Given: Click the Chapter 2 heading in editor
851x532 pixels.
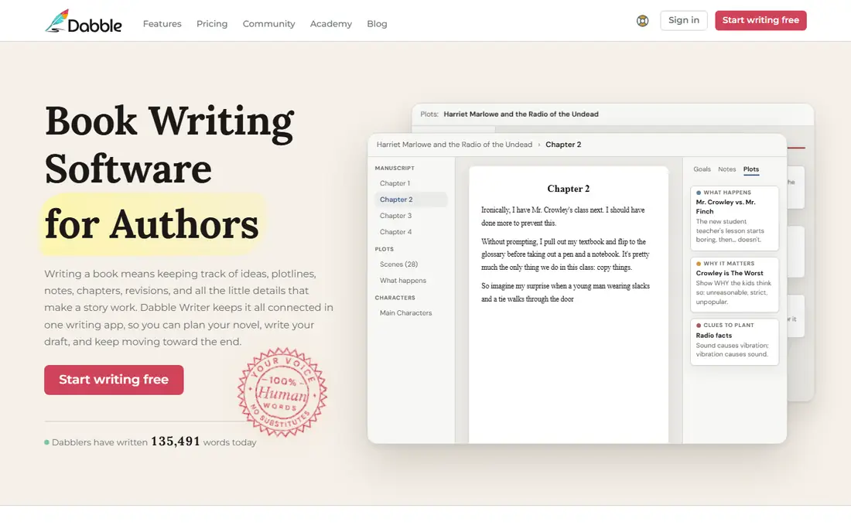Looking at the screenshot, I should (x=569, y=189).
